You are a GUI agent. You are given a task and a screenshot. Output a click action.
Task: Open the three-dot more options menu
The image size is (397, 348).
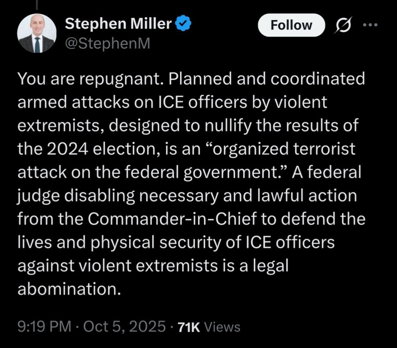click(x=370, y=25)
